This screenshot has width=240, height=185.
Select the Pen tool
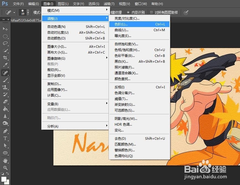click(5, 131)
